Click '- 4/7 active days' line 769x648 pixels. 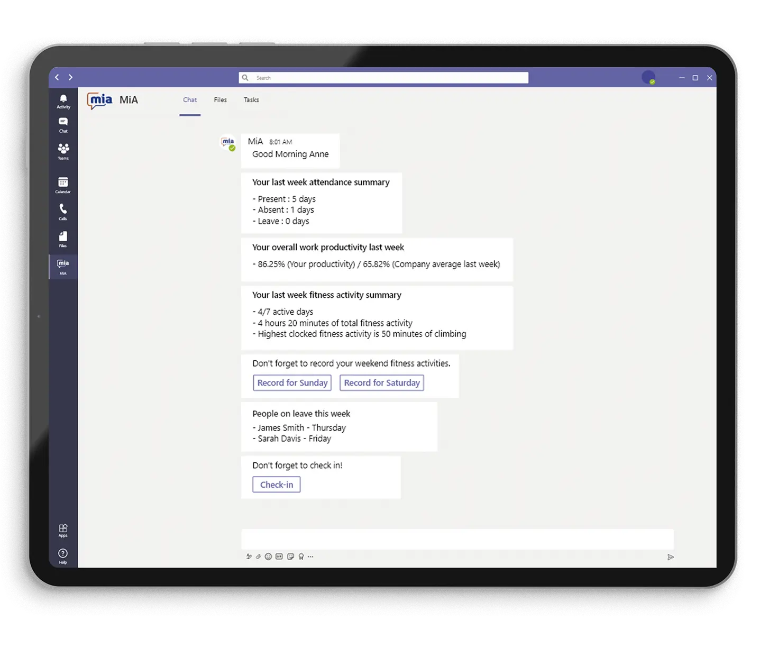coord(283,312)
